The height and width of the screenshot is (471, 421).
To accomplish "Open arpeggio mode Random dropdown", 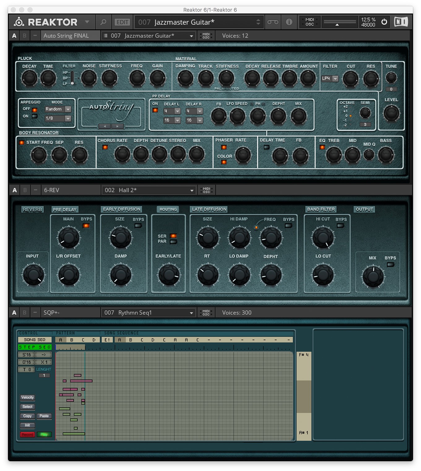I will tap(58, 109).
